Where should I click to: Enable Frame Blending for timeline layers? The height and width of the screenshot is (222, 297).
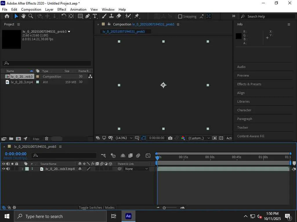coord(131,156)
